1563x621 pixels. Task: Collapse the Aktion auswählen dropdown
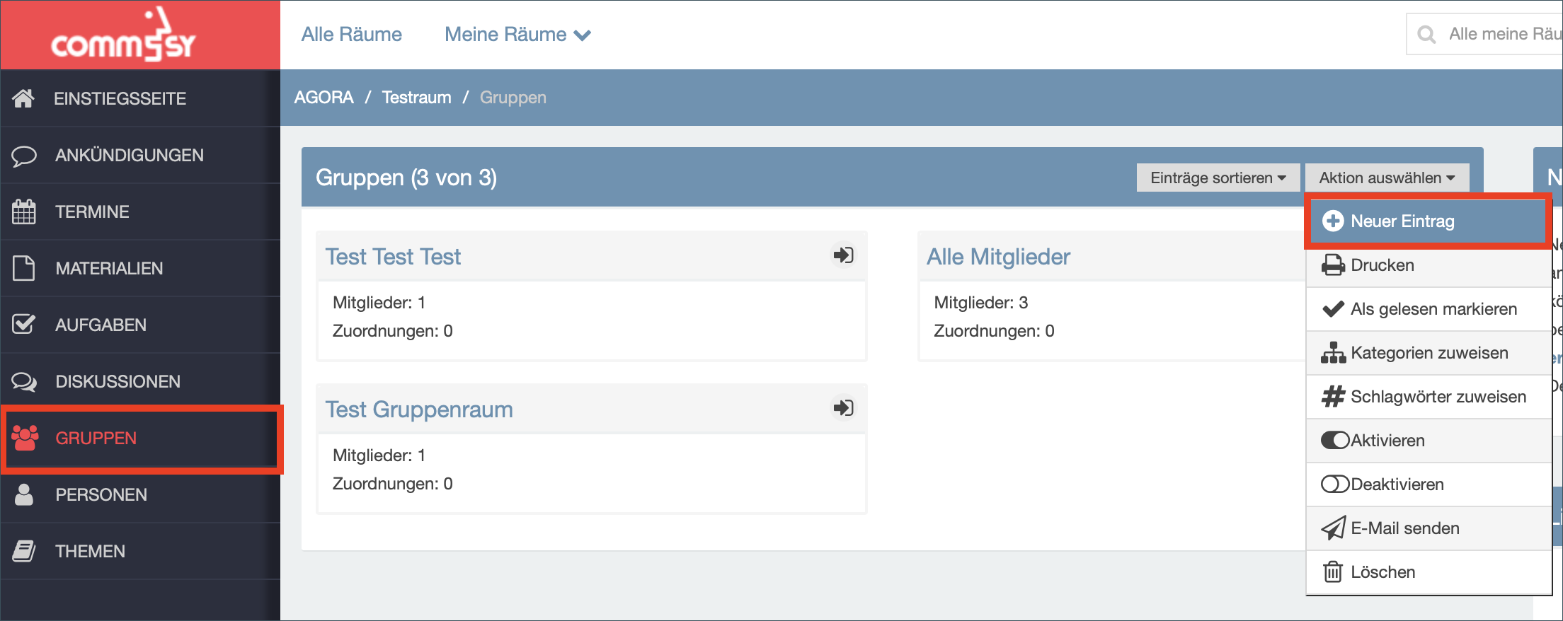[1387, 178]
